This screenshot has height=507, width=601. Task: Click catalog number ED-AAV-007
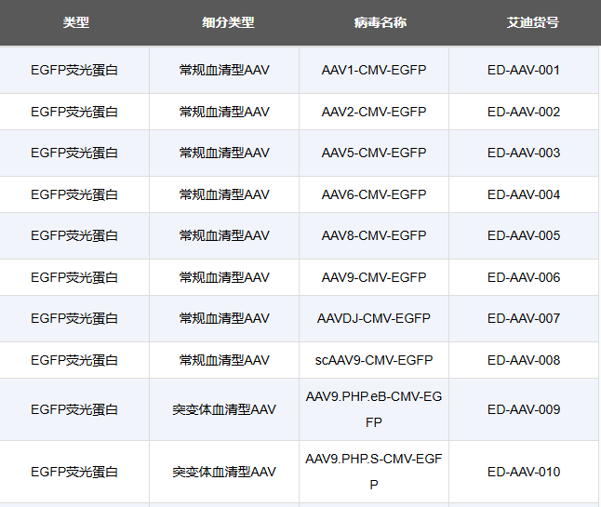point(524,318)
